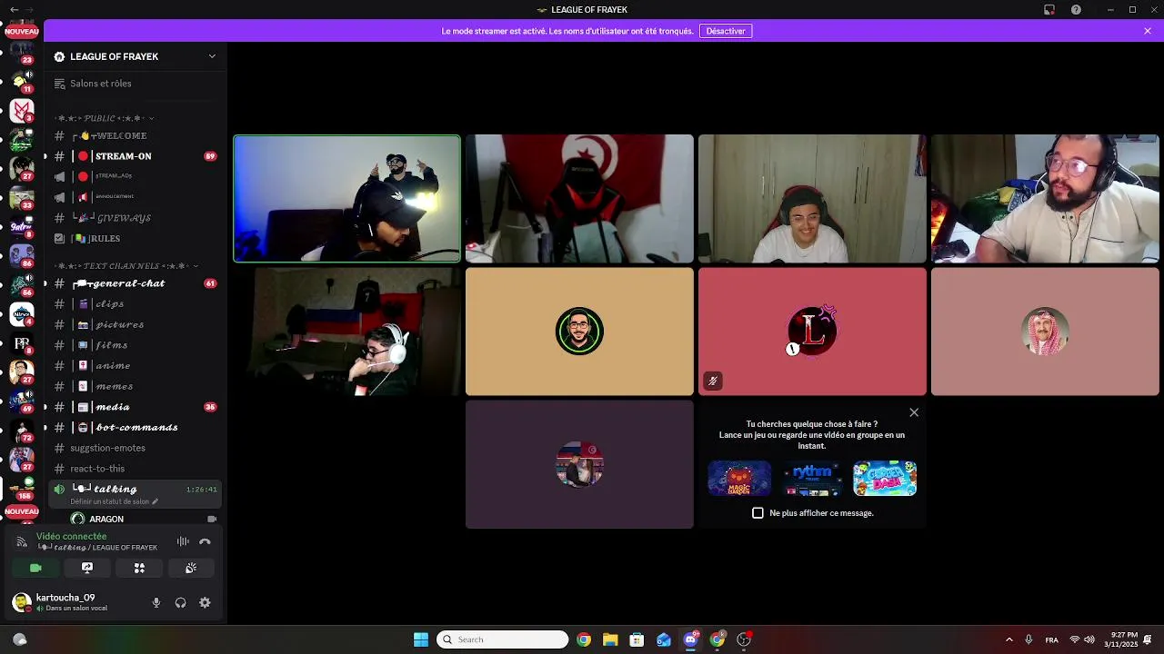The width and height of the screenshot is (1164, 654).
Task: Mute microphone beside kartoucha_09
Action: click(156, 602)
